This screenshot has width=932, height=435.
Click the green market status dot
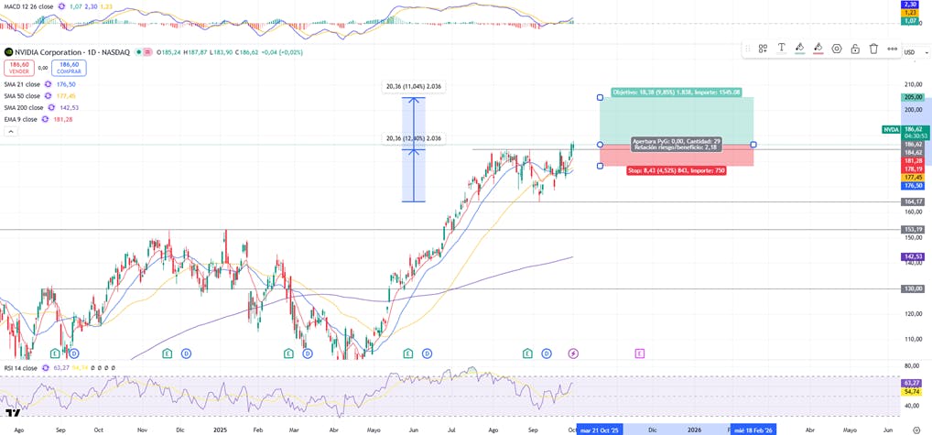[x=138, y=52]
